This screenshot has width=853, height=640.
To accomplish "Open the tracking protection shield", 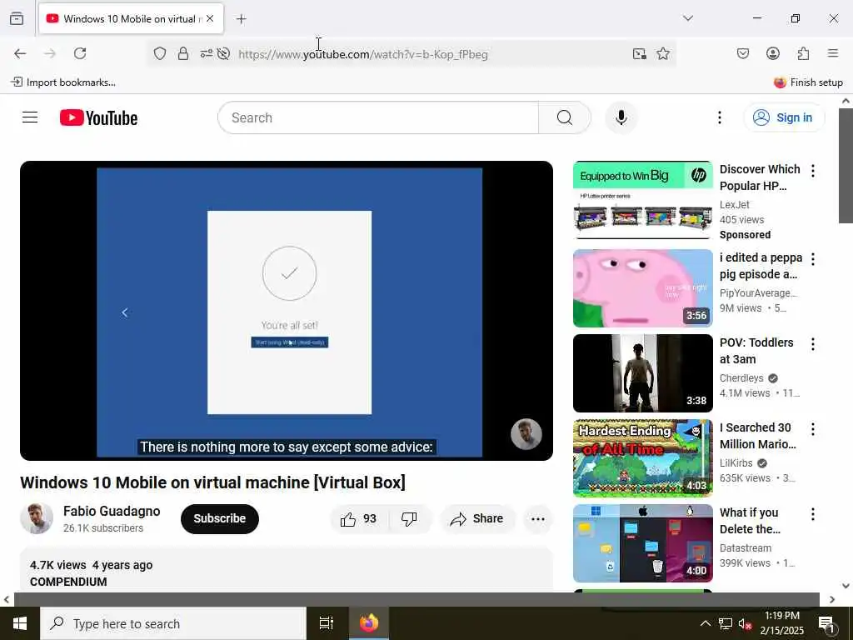I will [x=159, y=53].
